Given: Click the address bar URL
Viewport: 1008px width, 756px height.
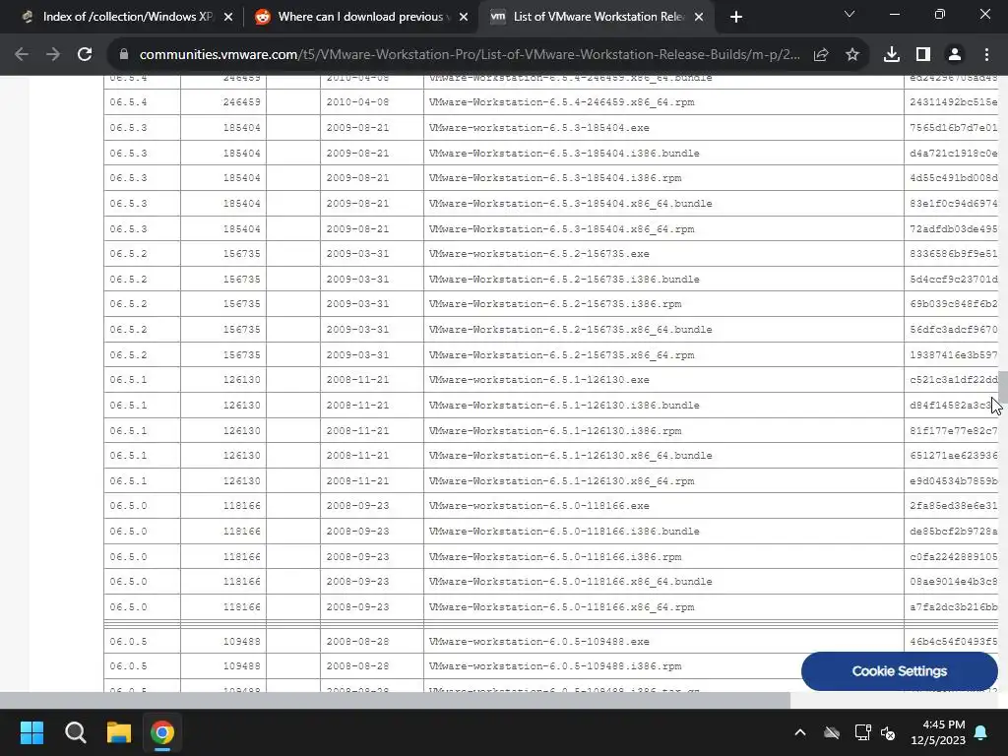Looking at the screenshot, I should tap(470, 55).
